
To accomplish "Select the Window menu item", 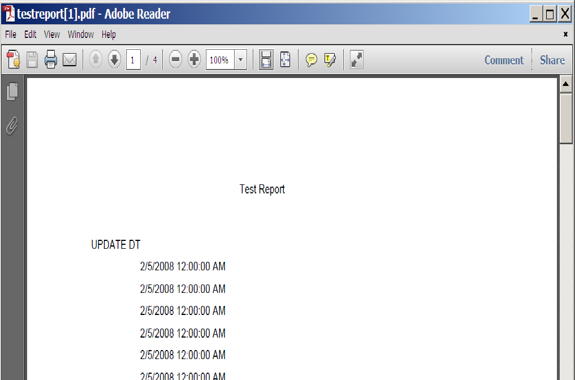I will pyautogui.click(x=80, y=34).
